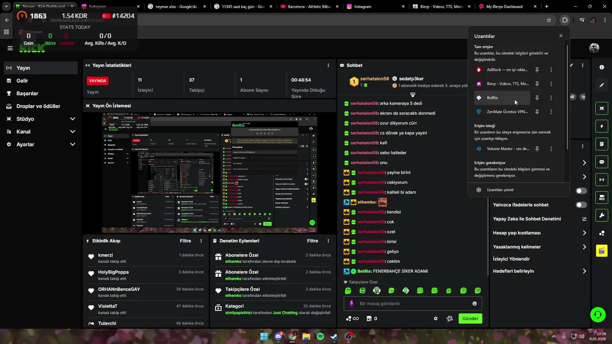Expand Kanal sidebar section
The width and height of the screenshot is (612, 344).
pyautogui.click(x=73, y=131)
